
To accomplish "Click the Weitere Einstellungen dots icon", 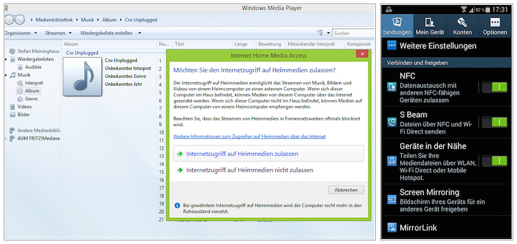I will (x=391, y=46).
